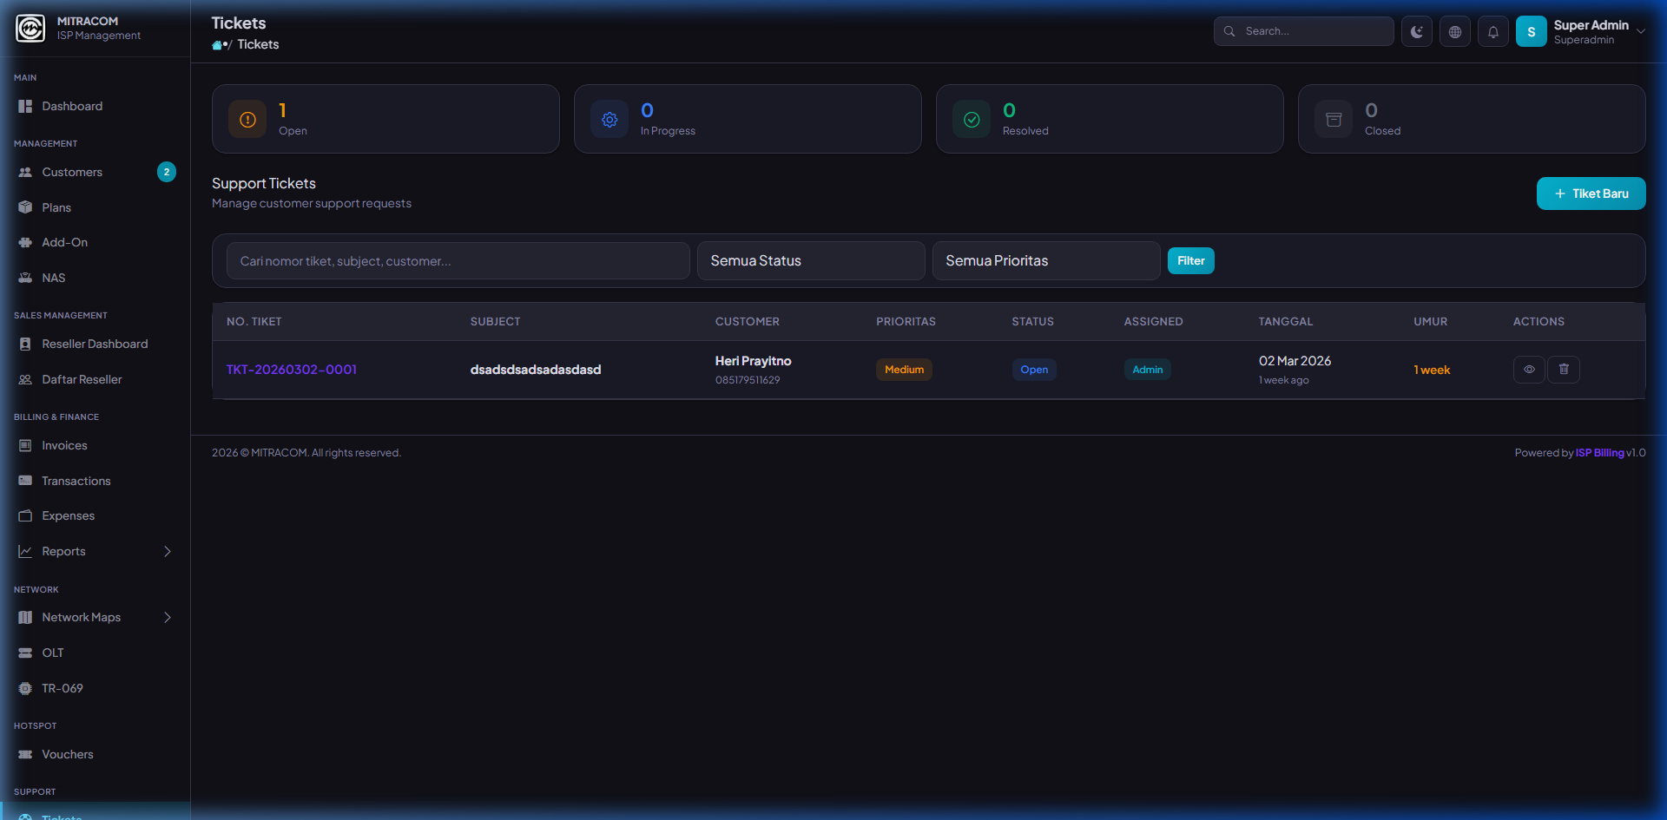This screenshot has width=1667, height=820.
Task: Open Customers in the sidebar
Action: [72, 173]
